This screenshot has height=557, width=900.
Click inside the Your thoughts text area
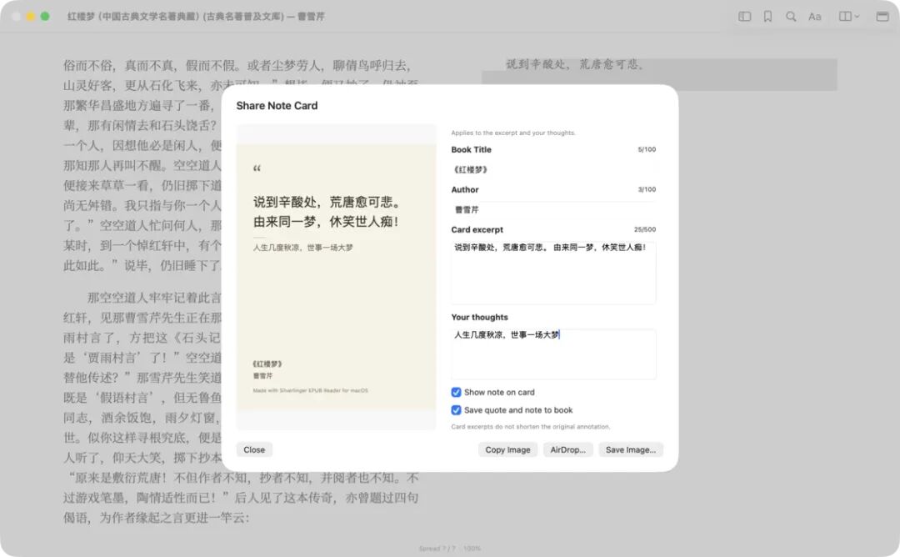(553, 354)
